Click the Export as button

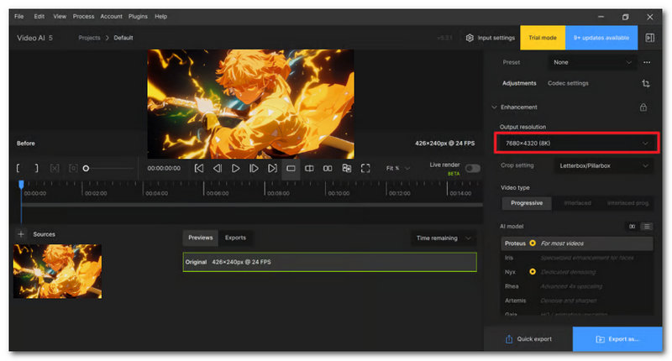pyautogui.click(x=617, y=339)
